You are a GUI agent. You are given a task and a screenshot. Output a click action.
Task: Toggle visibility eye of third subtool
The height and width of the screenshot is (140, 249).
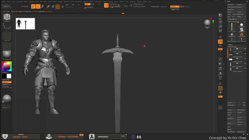(245, 59)
